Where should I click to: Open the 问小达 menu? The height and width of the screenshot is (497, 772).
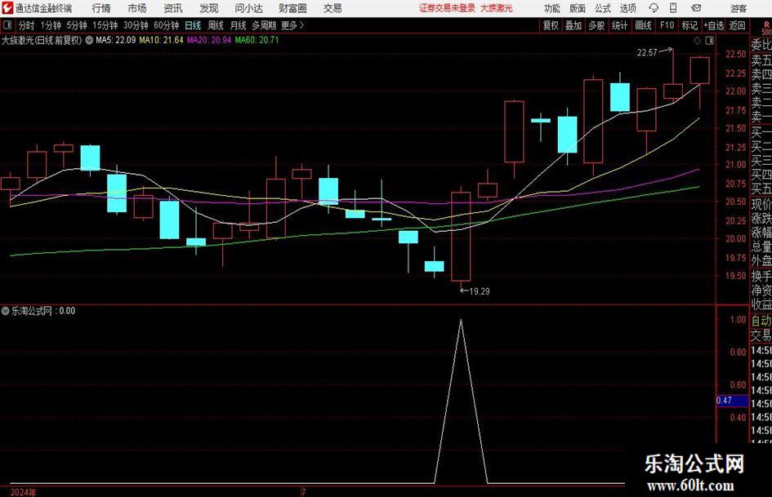(x=248, y=8)
